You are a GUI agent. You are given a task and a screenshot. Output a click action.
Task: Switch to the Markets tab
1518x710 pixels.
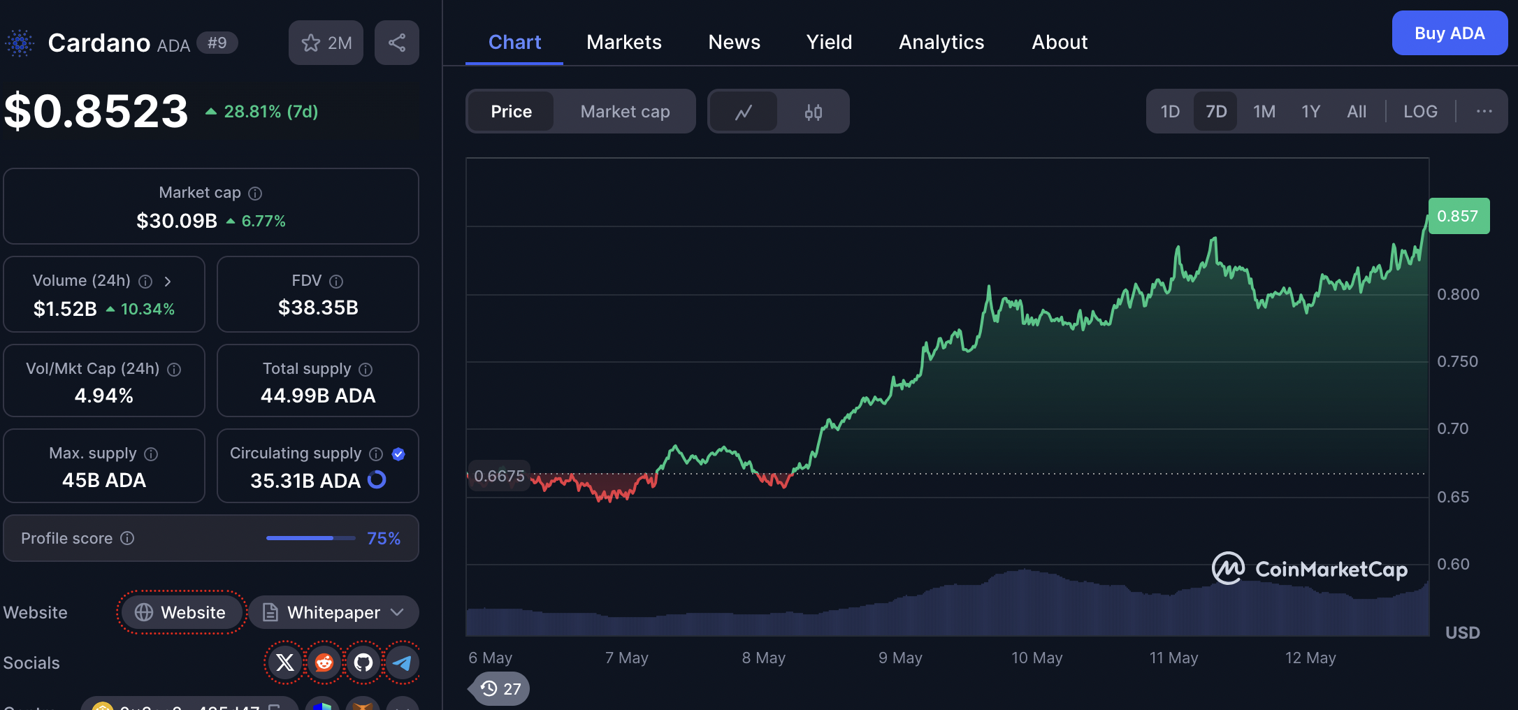click(623, 43)
